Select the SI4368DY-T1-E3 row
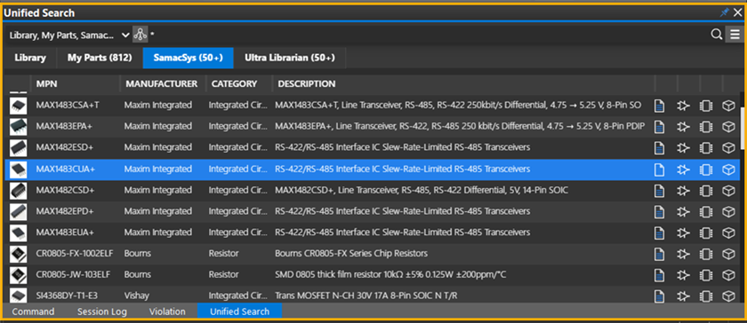Viewport: 747px width, 323px height. click(373, 295)
